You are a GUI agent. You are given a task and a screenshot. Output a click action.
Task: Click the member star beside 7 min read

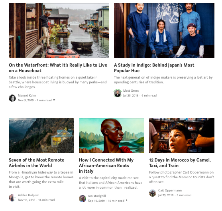[54, 100]
